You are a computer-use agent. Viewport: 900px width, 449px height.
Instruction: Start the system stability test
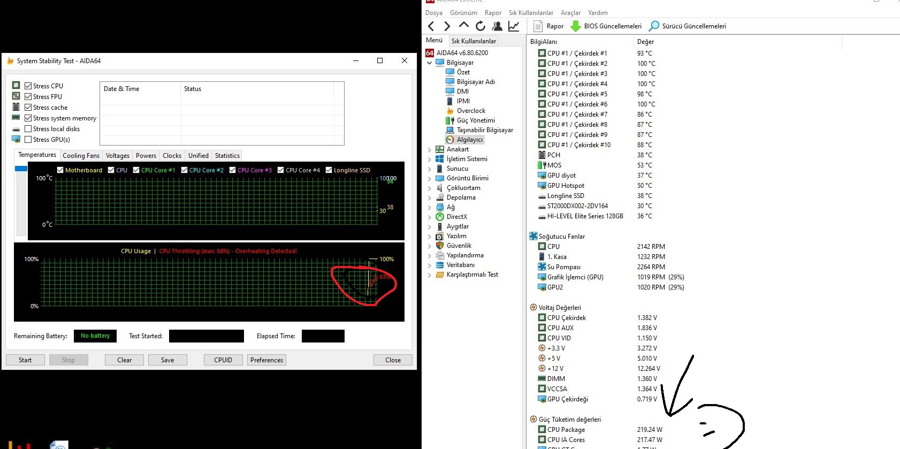coord(25,360)
